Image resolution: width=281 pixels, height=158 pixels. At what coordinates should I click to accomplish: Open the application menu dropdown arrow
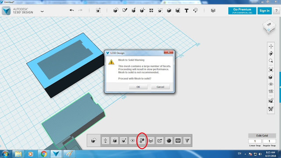click(x=42, y=11)
